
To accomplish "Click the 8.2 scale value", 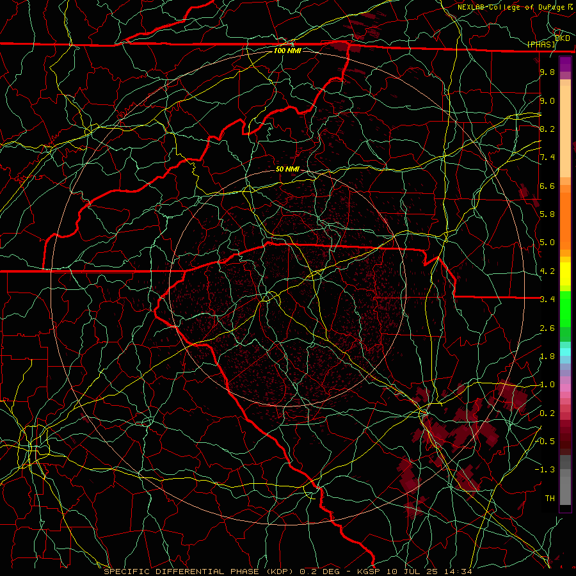I will [547, 129].
